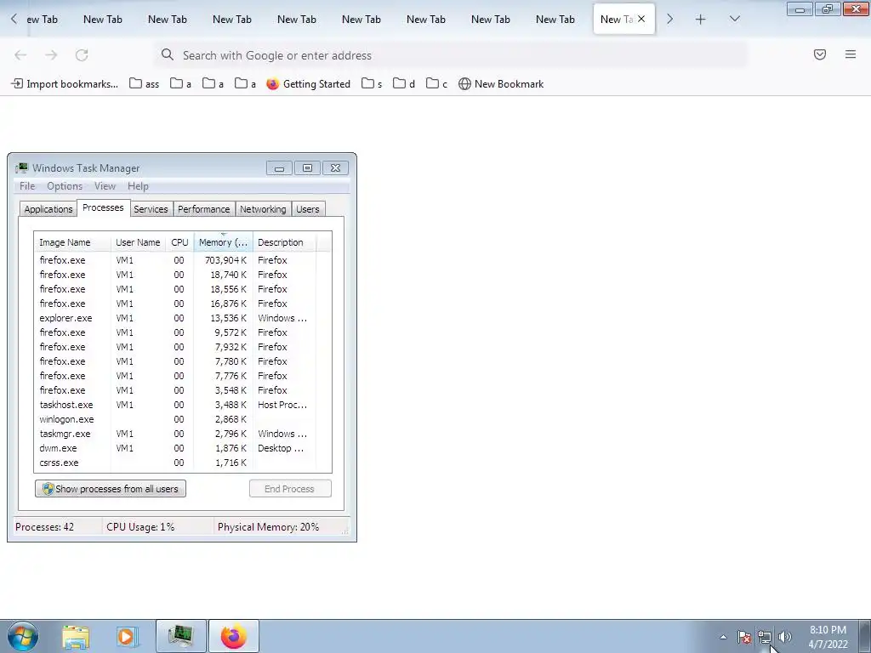The image size is (871, 653).
Task: Open Task Manager Help menu
Action: click(x=138, y=186)
